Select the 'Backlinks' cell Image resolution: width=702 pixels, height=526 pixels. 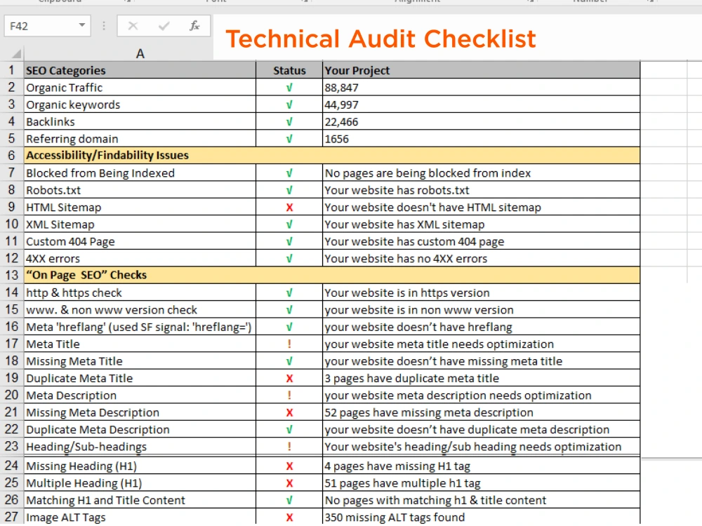point(140,121)
